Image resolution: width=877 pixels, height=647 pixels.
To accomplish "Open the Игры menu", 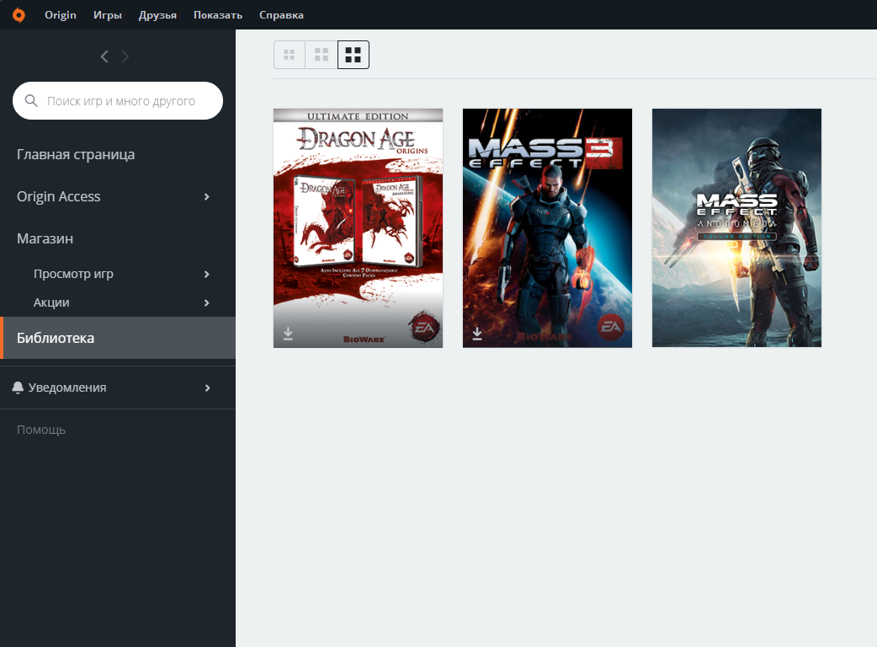I will [108, 15].
